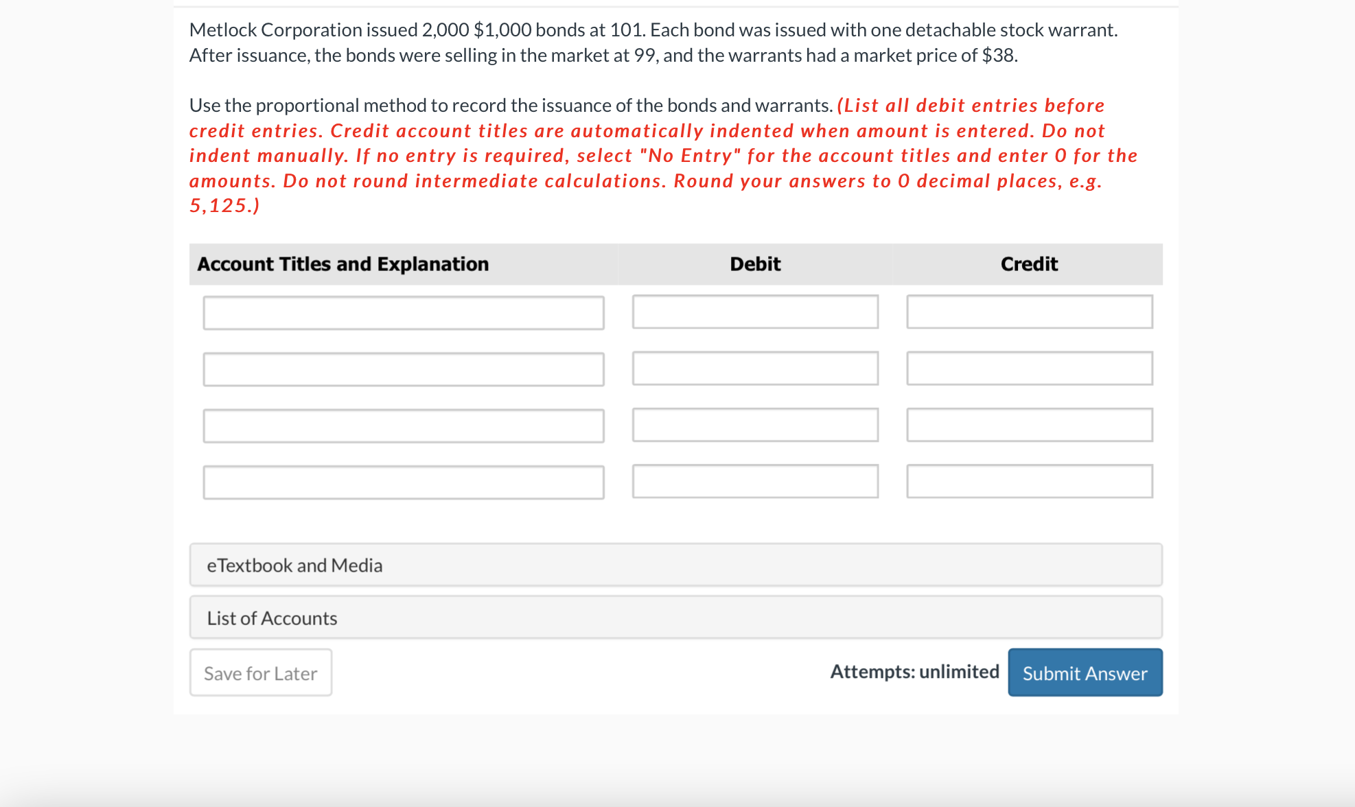Viewport: 1355px width, 807px height.
Task: Open the first Account Titles dropdown
Action: coord(404,313)
